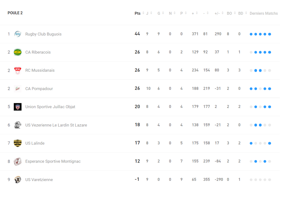Sort by BO offensive bonus column
Screen dimensions: 287x197
[x=235, y=13]
